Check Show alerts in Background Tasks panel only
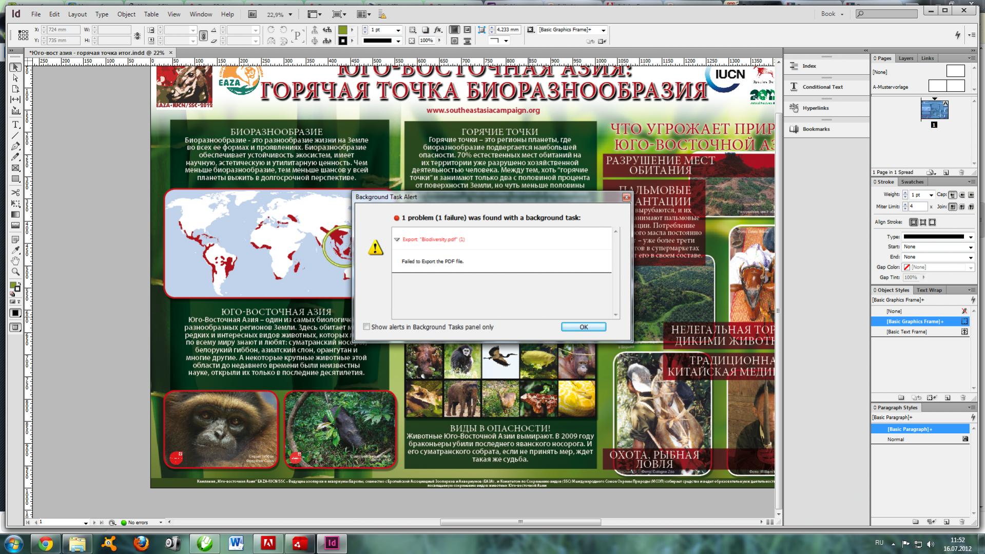Image resolution: width=985 pixels, height=554 pixels. tap(366, 327)
